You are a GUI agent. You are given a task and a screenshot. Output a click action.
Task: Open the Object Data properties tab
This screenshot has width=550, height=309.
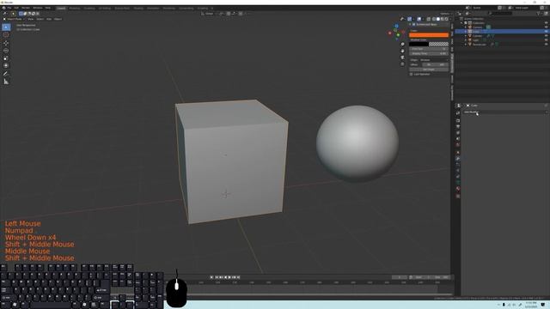pyautogui.click(x=458, y=183)
